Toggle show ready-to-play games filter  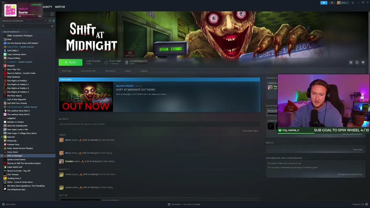54,21
